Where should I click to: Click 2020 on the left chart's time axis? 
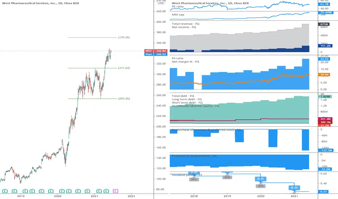[x=58, y=196]
